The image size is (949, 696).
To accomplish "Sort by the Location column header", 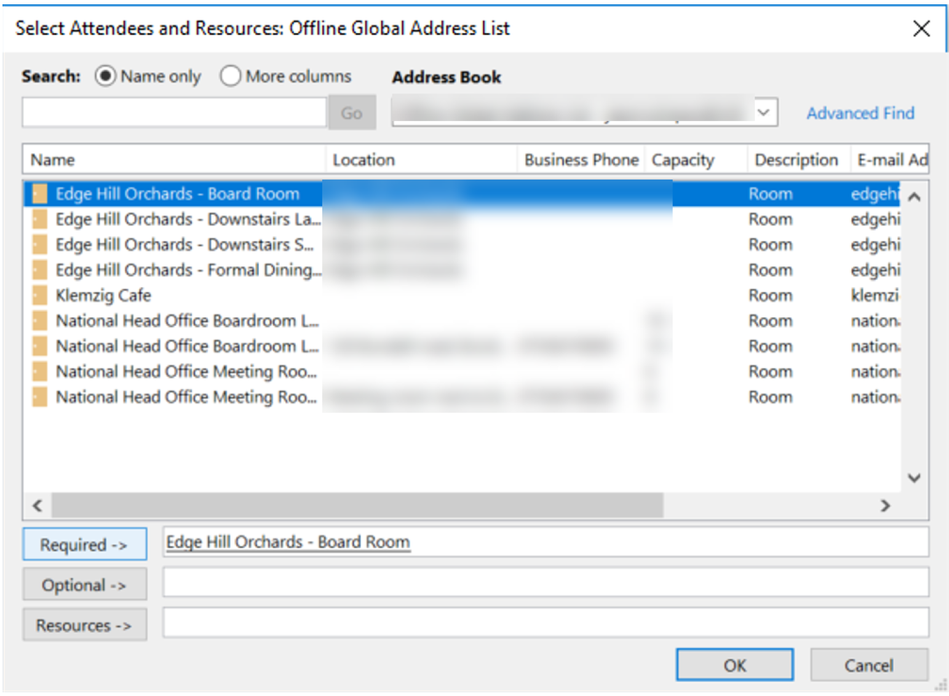I will [364, 159].
